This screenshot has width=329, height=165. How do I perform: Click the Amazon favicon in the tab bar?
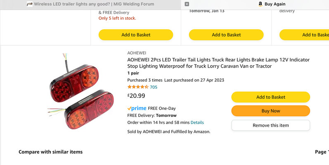pyautogui.click(x=260, y=4)
